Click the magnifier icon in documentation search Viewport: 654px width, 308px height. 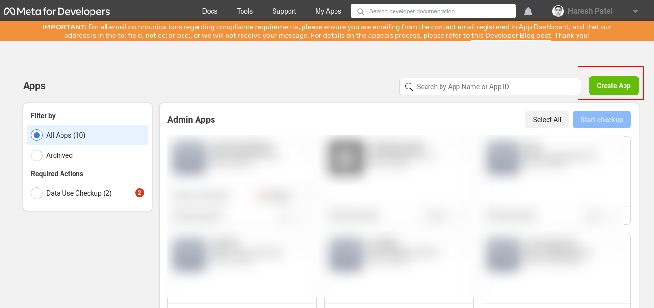[361, 11]
